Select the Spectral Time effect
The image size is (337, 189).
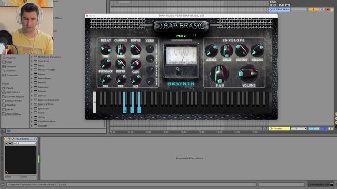pyautogui.click(x=44, y=104)
